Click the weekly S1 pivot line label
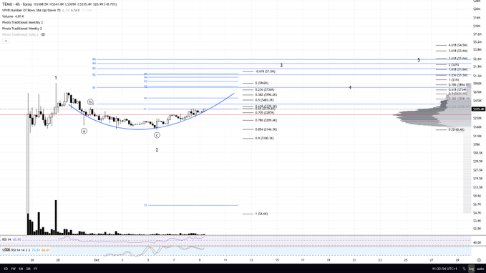Viewport: 486px width, 273px height. click(145, 205)
